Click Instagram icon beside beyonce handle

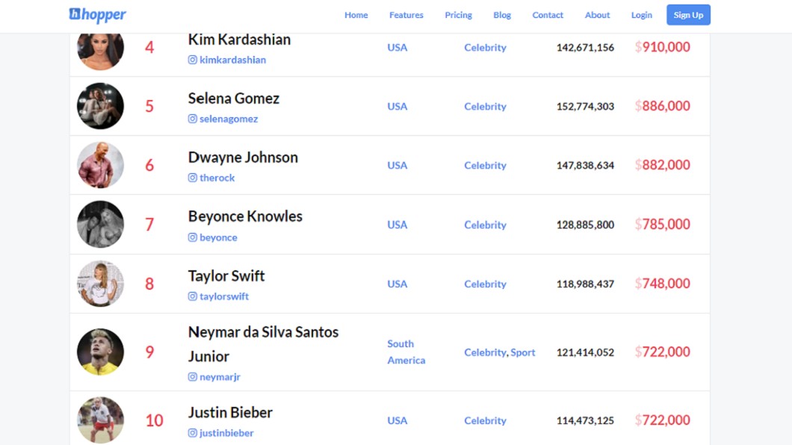(193, 237)
